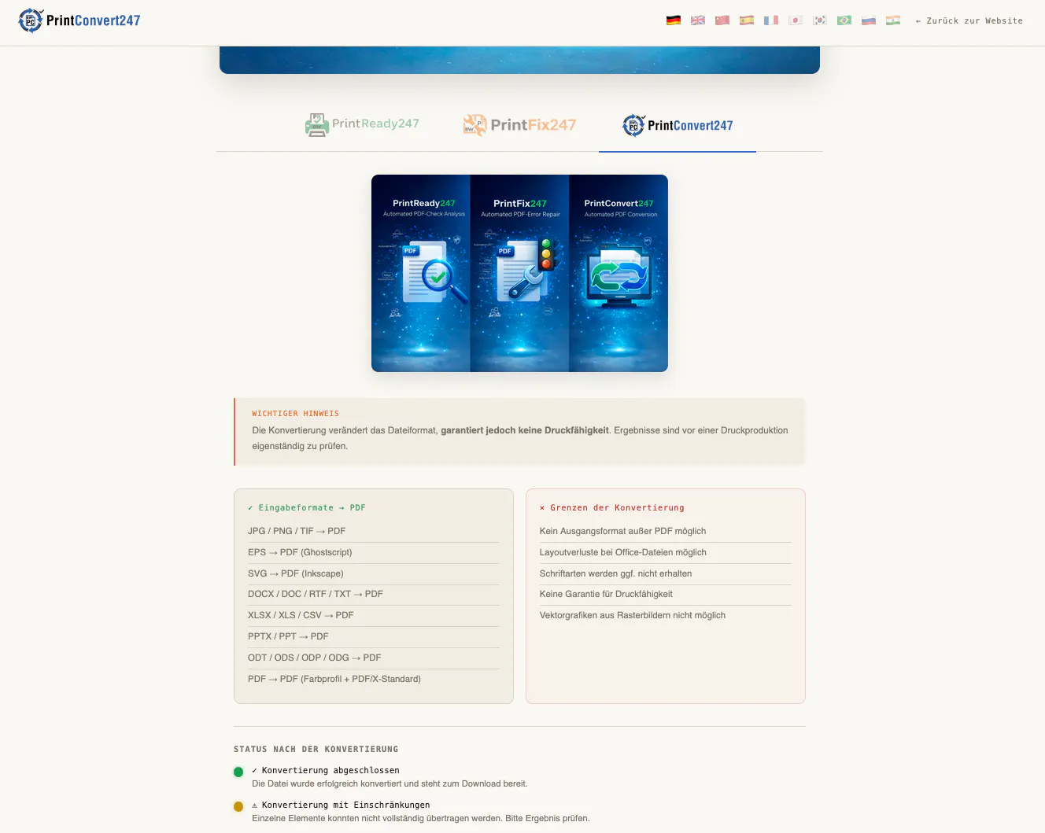Select the Russian flag

point(869,20)
